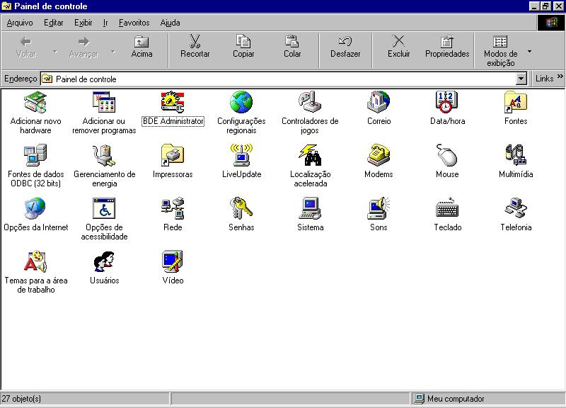
Task: Select Localização acelerada binoculars icon
Action: (310, 155)
